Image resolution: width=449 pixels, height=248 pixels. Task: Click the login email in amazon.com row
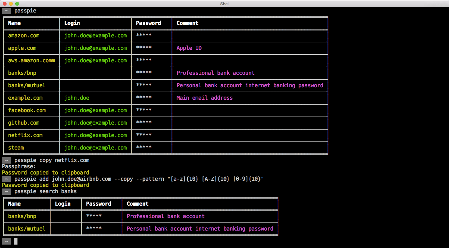click(95, 36)
